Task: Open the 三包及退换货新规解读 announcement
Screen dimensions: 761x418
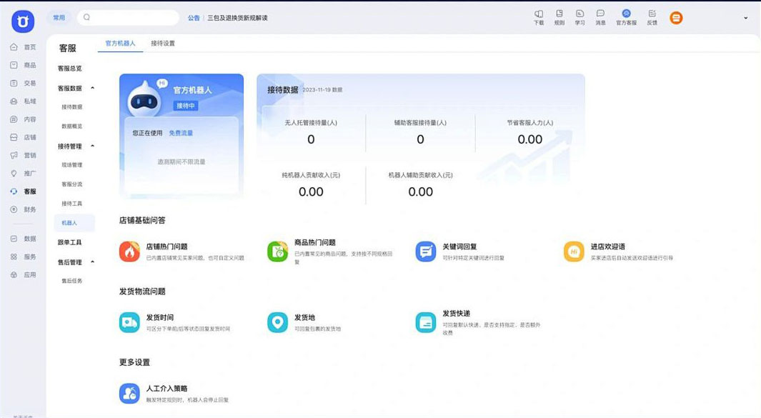Action: (x=237, y=18)
